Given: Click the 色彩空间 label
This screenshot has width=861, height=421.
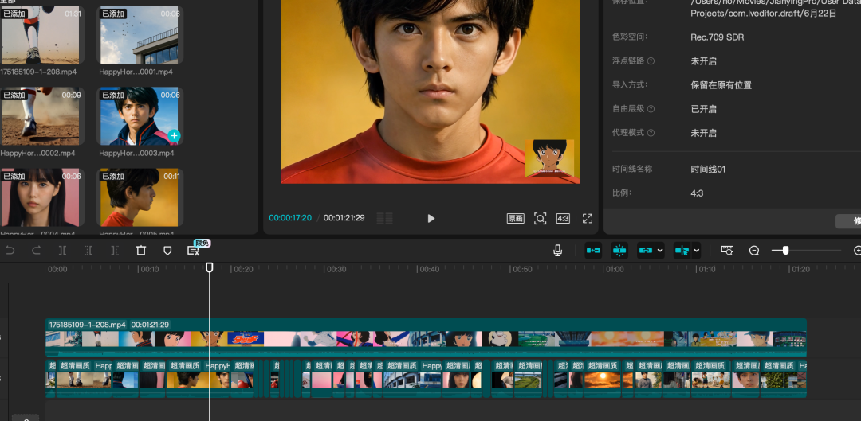Looking at the screenshot, I should click(630, 37).
